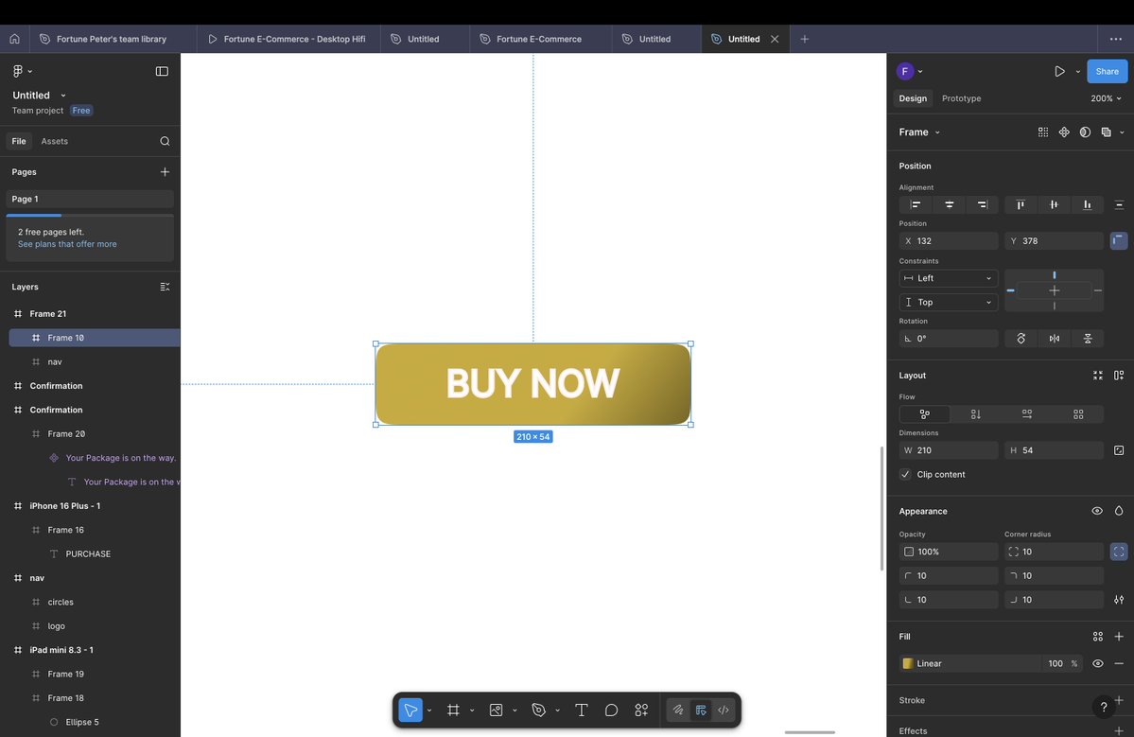1134x737 pixels.
Task: Switch to Prototype tab
Action: [x=961, y=98]
